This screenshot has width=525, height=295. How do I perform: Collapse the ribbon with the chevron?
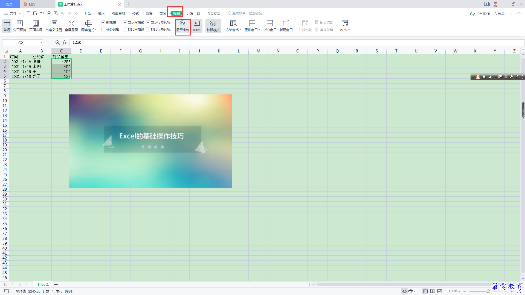519,13
